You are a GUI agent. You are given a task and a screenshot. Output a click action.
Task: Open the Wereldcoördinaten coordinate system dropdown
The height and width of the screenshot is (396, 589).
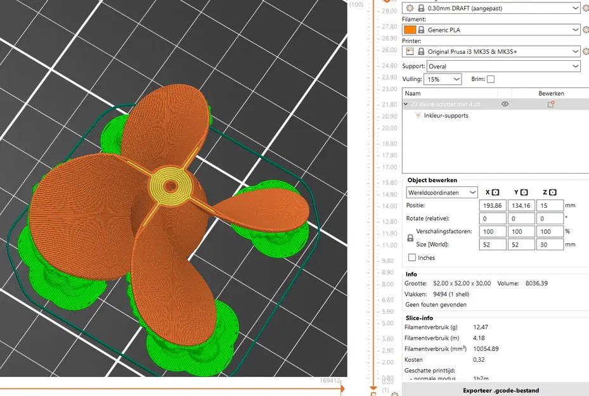[x=442, y=193]
